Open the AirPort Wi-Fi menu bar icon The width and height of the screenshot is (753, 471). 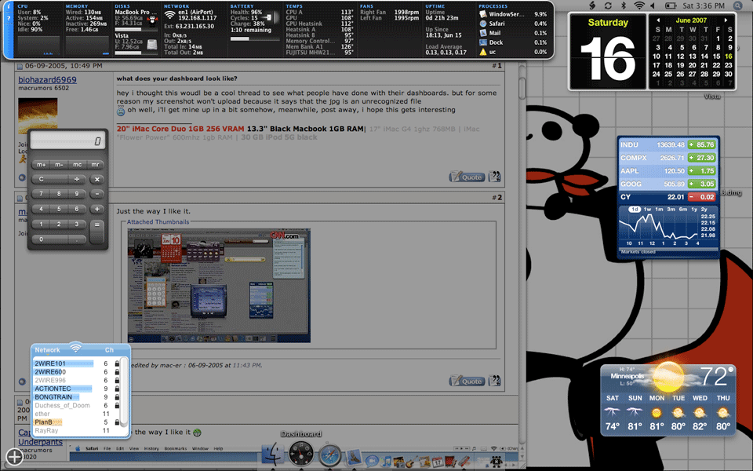coord(638,5)
